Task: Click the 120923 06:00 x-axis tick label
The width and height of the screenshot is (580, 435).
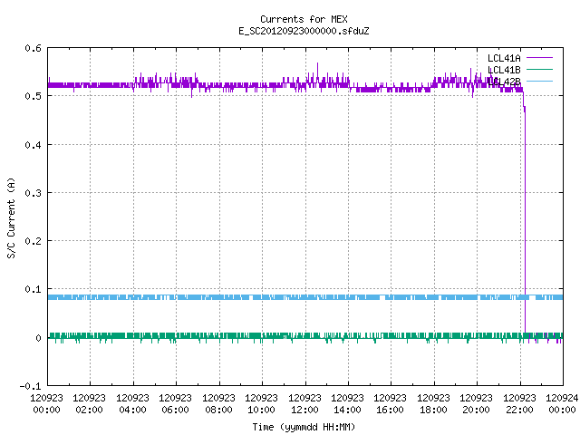Action: pos(175,403)
